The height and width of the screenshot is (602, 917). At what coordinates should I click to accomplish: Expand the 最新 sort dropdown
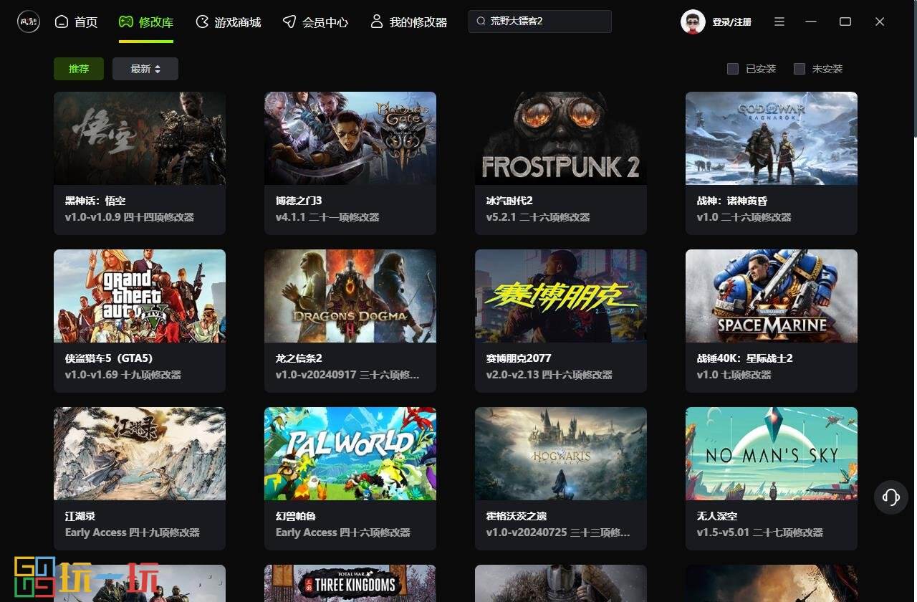tap(145, 69)
